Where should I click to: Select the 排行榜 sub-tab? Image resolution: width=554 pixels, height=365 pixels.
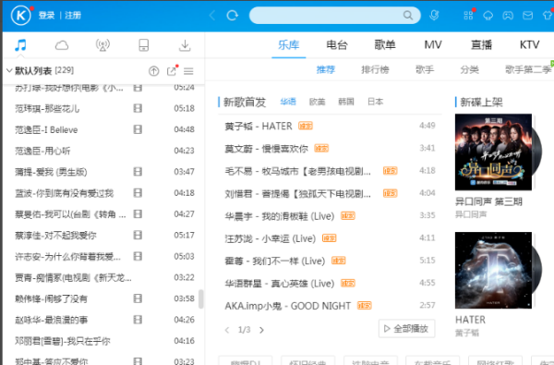coord(375,69)
